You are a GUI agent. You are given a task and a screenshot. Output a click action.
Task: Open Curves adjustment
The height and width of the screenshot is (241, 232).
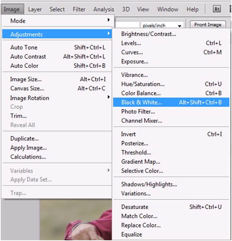point(171,52)
